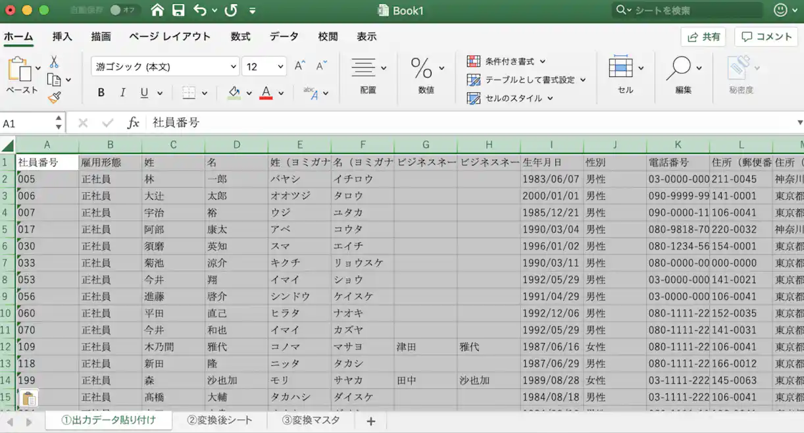This screenshot has width=804, height=433.
Task: Open the 挿入 ribbon tab
Action: (x=62, y=37)
